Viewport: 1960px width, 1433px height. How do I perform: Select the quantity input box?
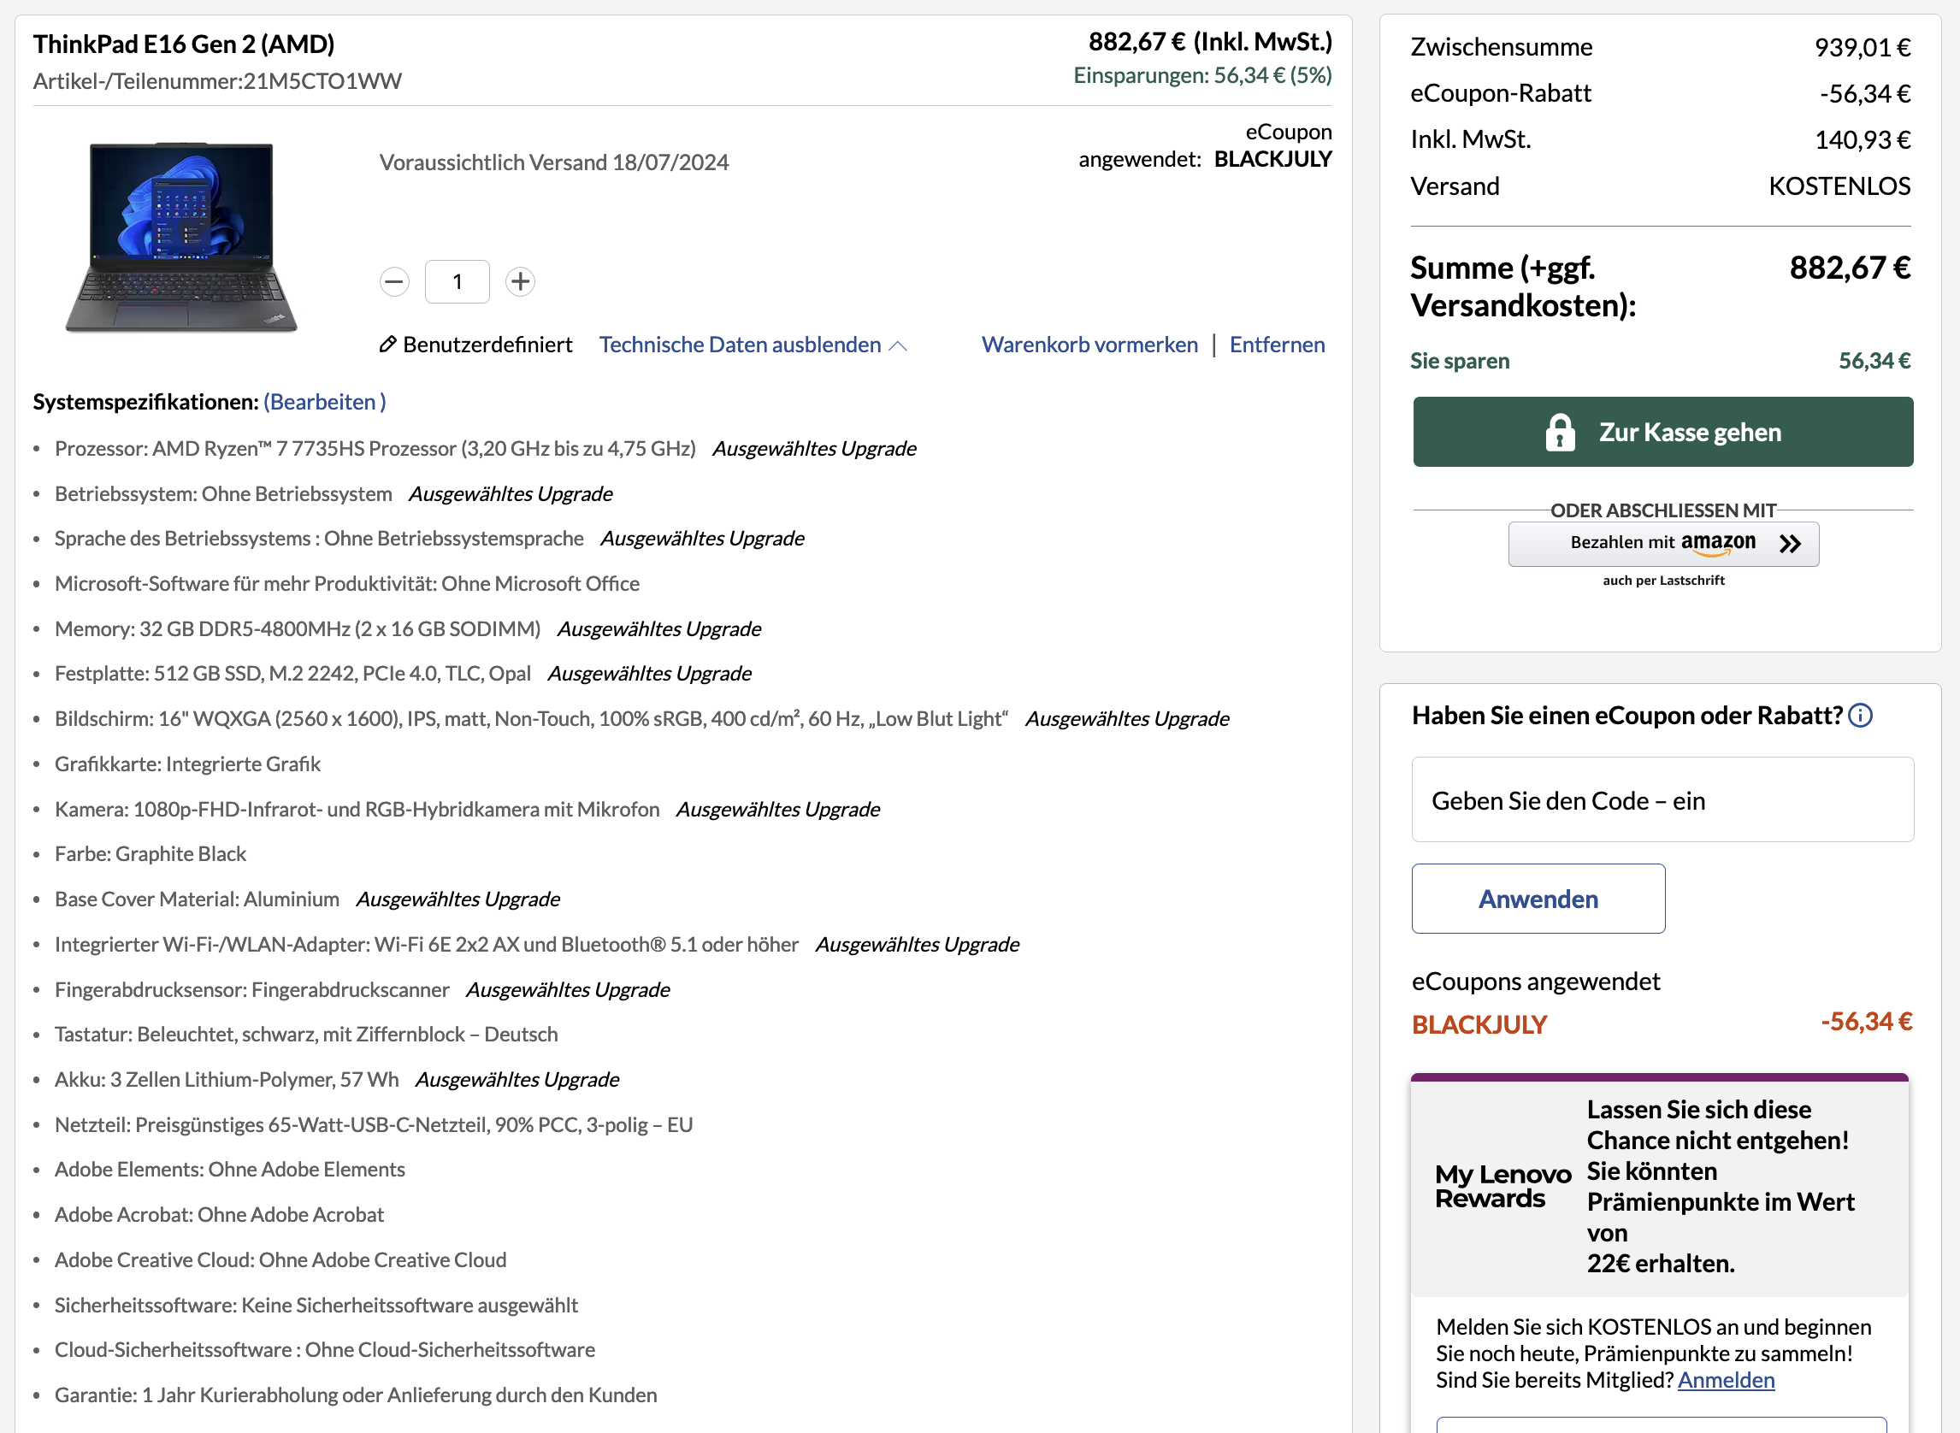pyautogui.click(x=457, y=281)
